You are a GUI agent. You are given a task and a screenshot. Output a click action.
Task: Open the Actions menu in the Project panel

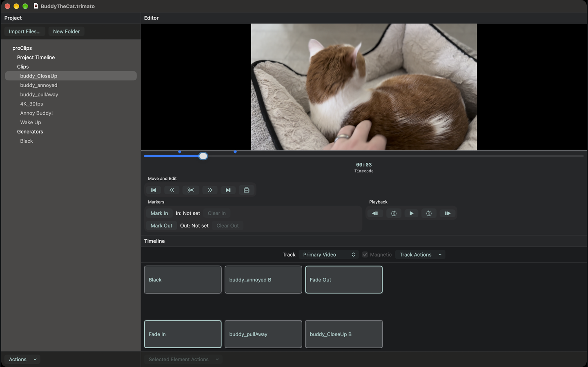[22, 359]
